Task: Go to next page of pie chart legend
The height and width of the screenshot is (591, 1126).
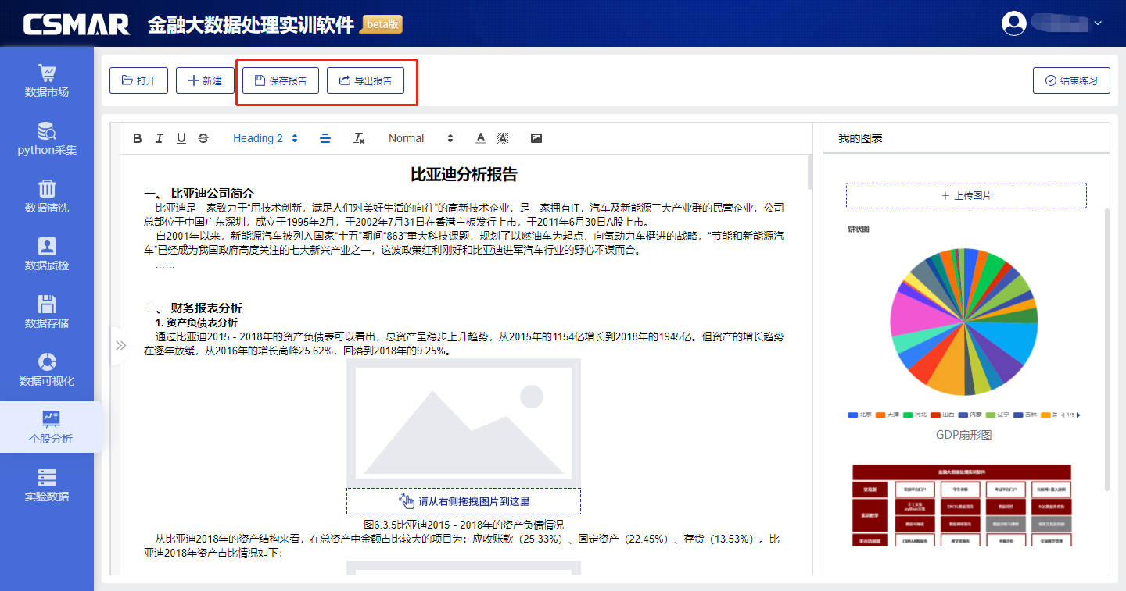Action: (x=1080, y=415)
